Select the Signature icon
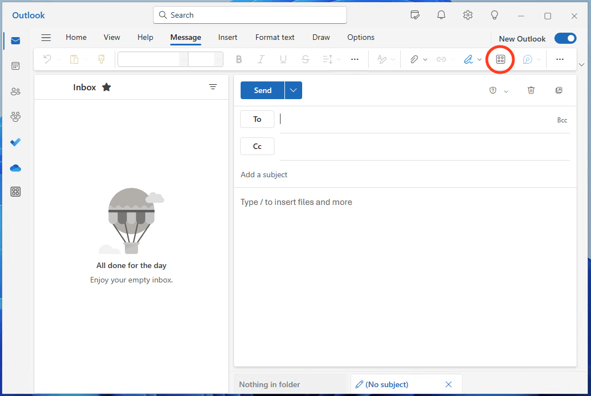 coord(469,59)
